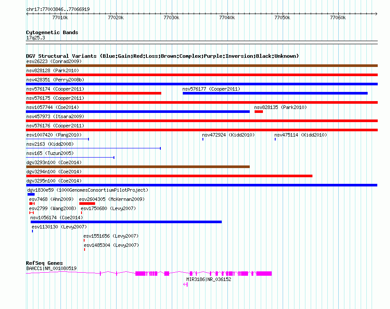Click dgv1830e59 (1000GenomesConsortiumPilotProject) label

pyautogui.click(x=88, y=190)
